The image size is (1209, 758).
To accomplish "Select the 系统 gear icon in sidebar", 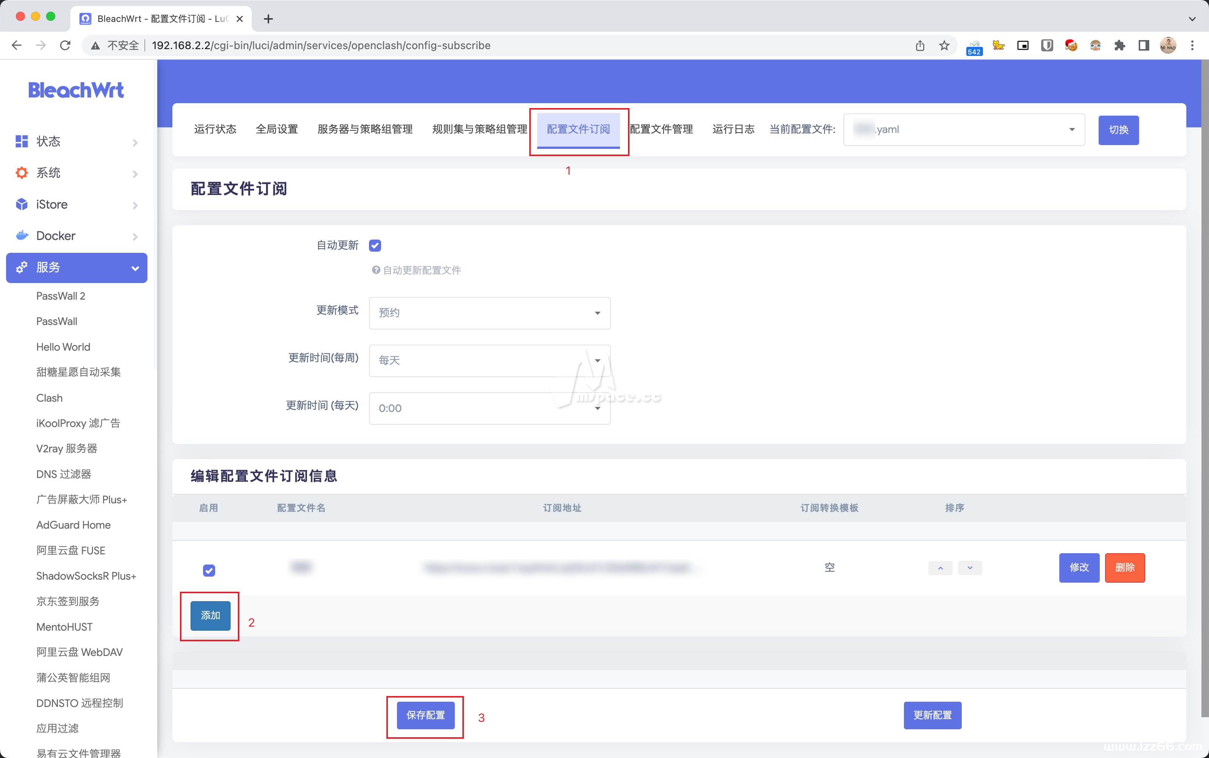I will [x=21, y=172].
